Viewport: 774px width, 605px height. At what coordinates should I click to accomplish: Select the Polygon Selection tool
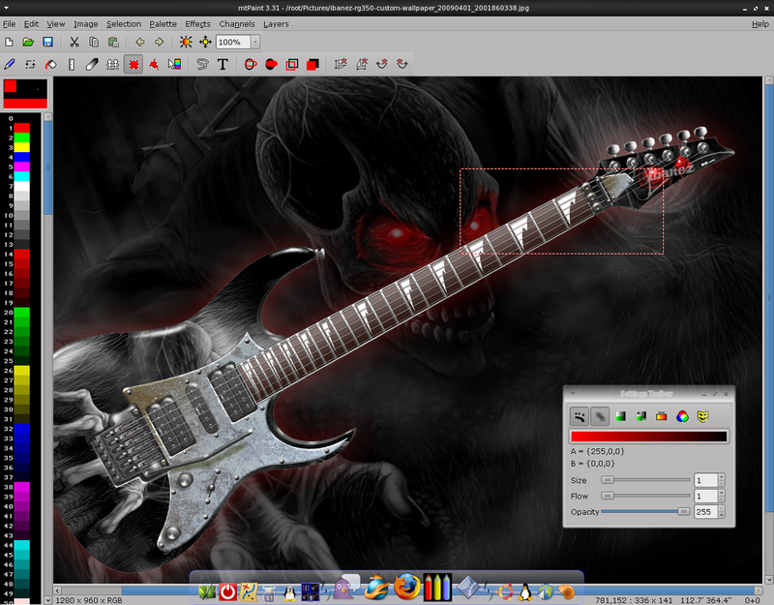pos(154,64)
